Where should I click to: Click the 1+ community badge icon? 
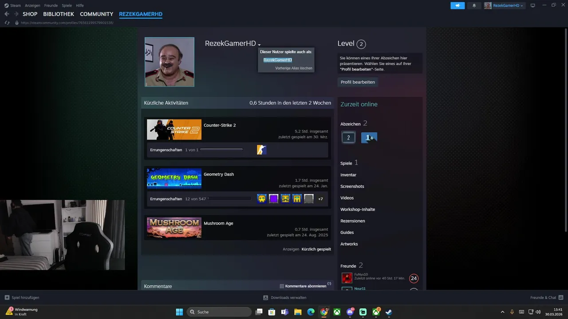pos(369,138)
